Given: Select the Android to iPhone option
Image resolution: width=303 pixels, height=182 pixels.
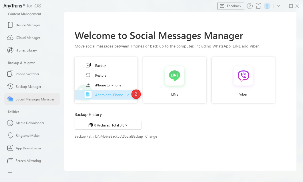Looking at the screenshot, I should pos(106,95).
